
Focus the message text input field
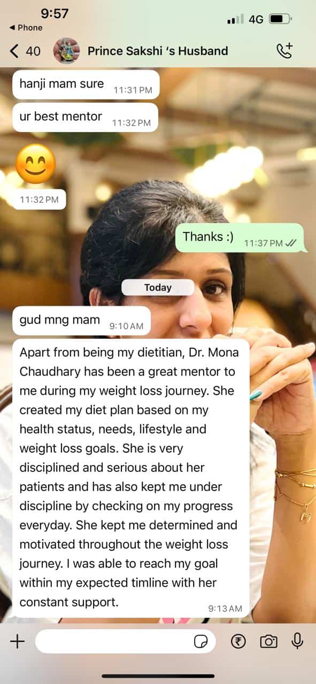tap(126, 641)
